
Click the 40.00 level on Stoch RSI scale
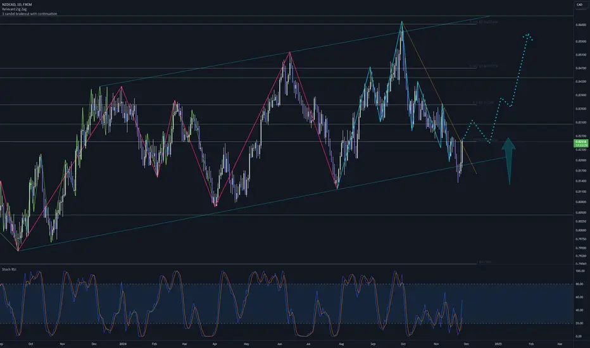pos(579,311)
